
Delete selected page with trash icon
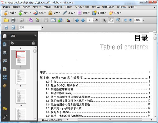[33, 43]
